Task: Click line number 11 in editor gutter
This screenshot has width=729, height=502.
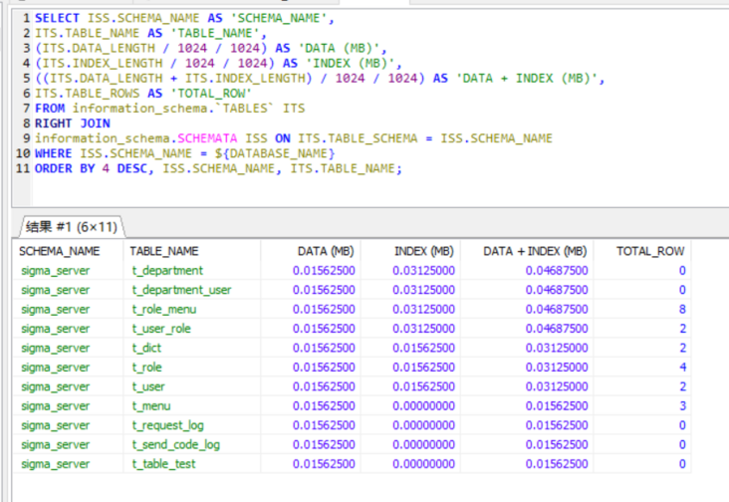Action: pos(22,168)
